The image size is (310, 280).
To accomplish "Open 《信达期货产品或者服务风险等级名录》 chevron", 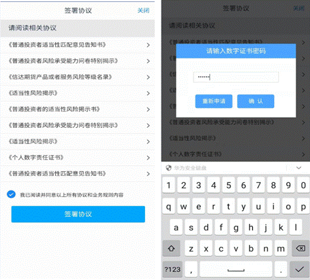I will click(148, 77).
